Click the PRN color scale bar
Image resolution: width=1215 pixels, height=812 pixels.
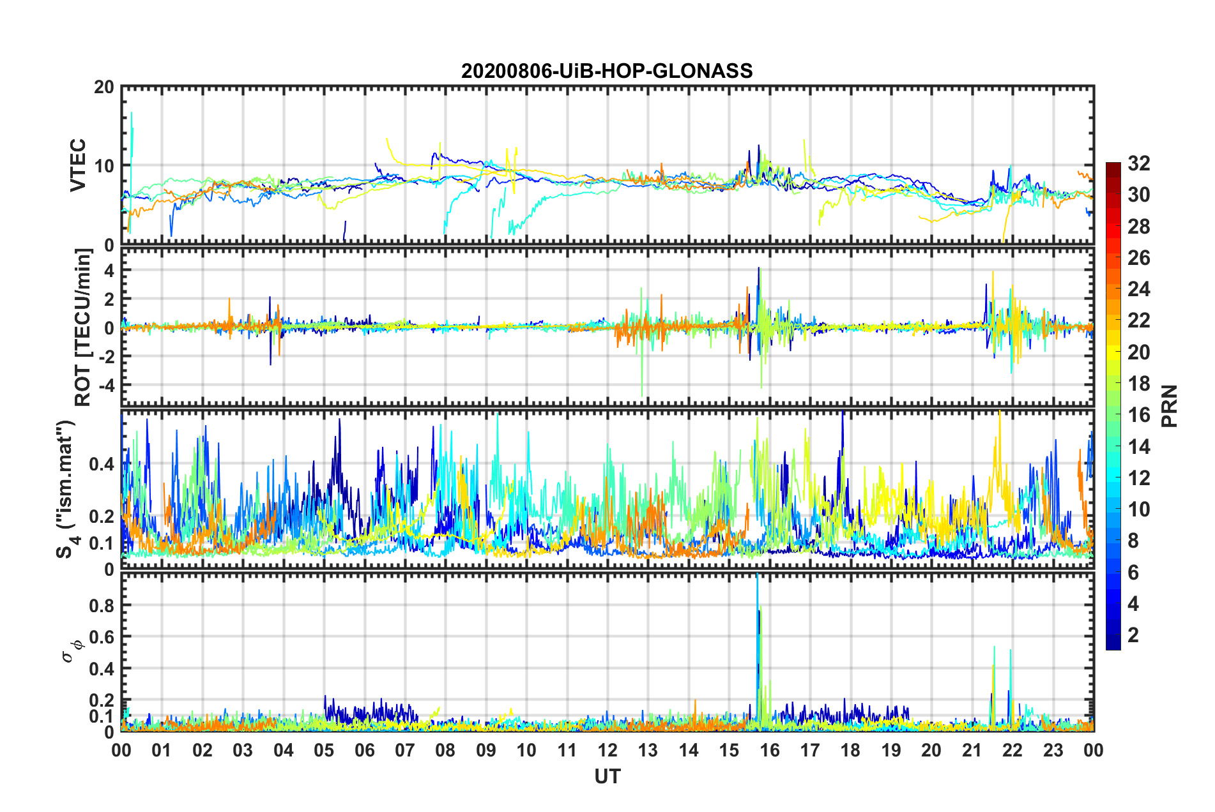(x=1113, y=406)
